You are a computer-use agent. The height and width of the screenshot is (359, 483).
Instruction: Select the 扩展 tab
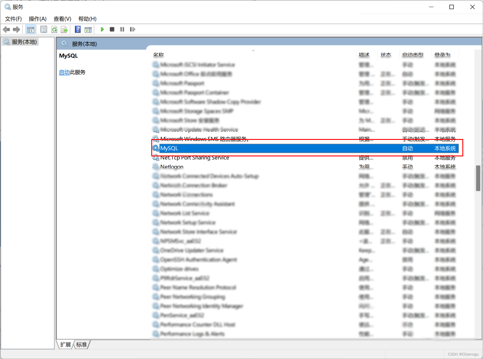coord(65,344)
